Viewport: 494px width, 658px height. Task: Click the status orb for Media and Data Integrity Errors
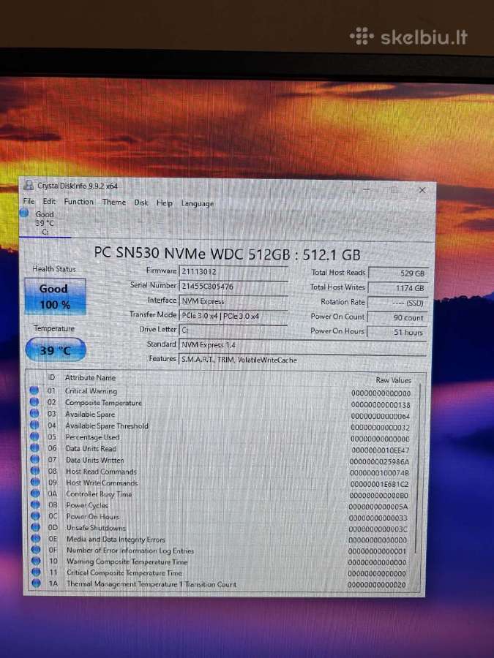tap(36, 538)
